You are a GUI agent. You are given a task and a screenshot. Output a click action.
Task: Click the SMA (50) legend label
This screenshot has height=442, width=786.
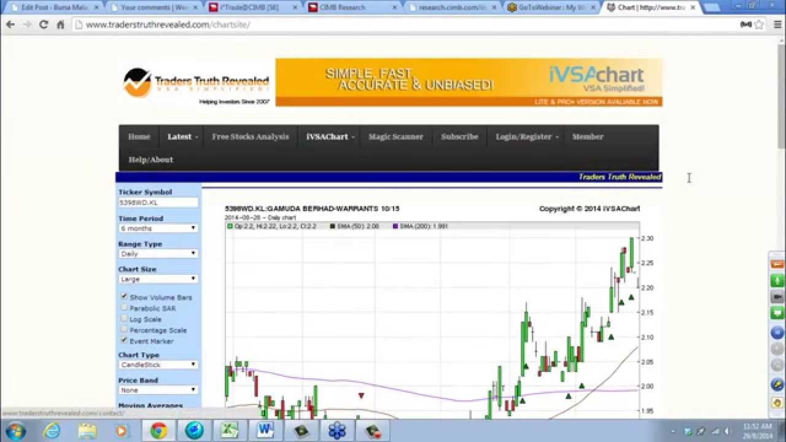point(357,227)
